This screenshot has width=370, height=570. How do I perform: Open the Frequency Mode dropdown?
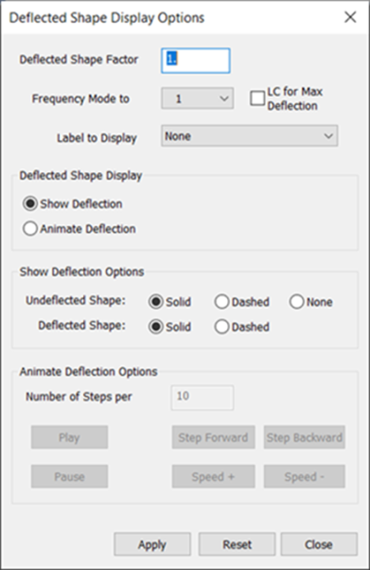coord(197,98)
